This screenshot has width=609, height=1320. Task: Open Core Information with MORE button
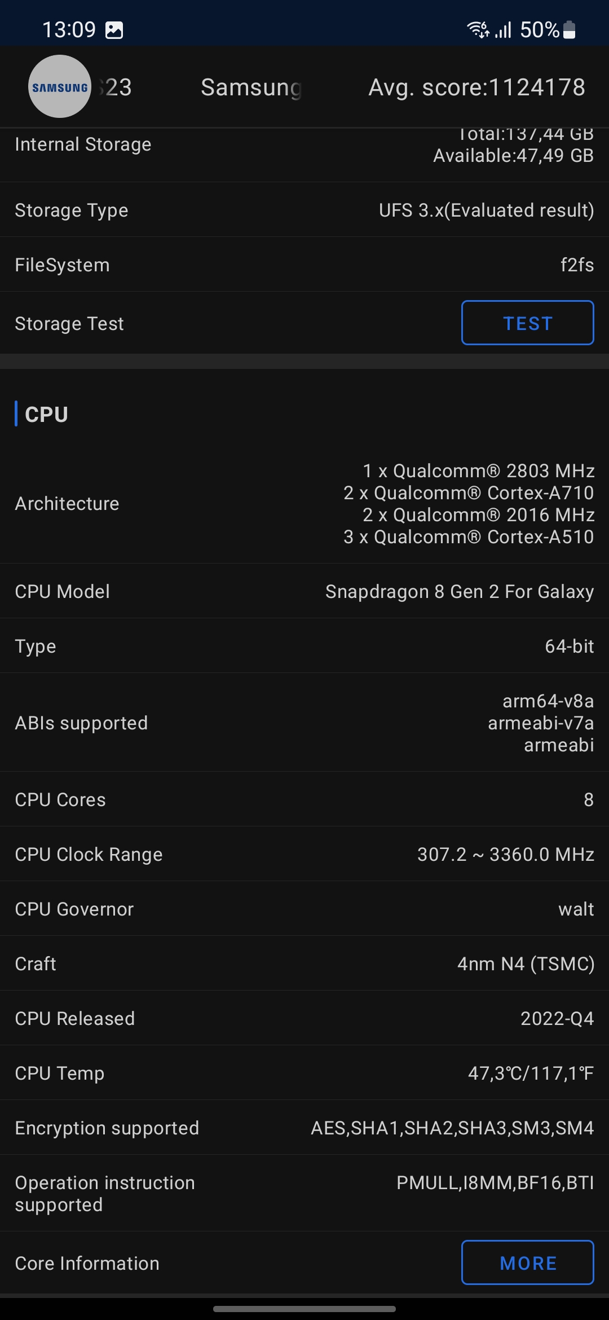coord(527,1262)
